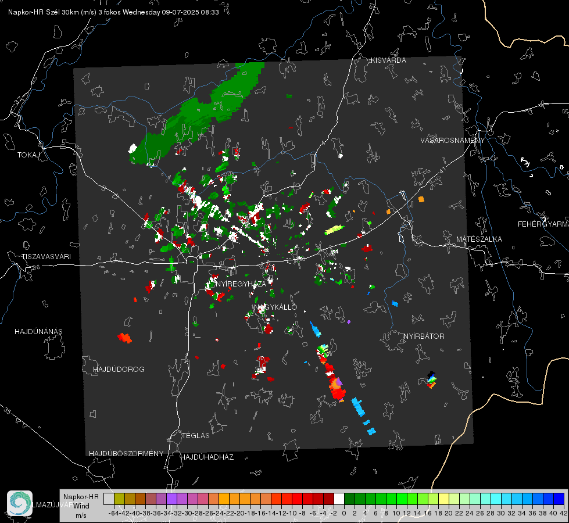Click the HAJDÚBÖSZÖRMÉNY label
This screenshot has height=523, width=569.
[126, 454]
